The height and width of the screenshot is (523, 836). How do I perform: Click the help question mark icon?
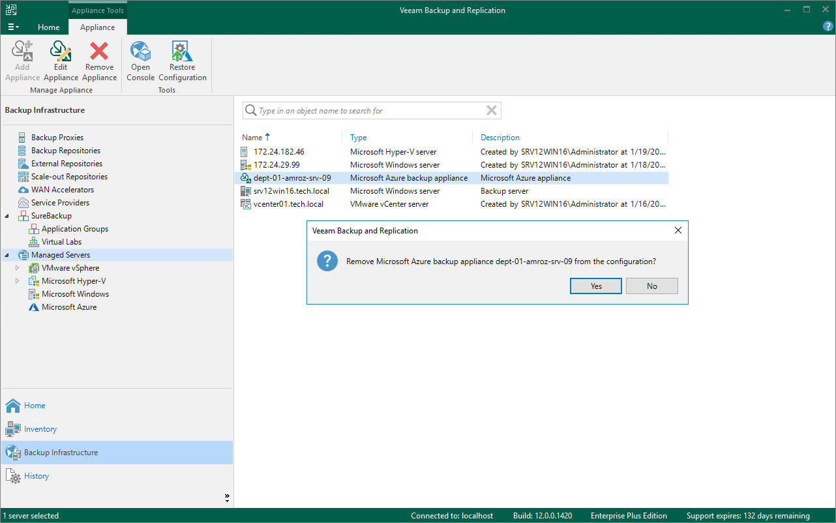pyautogui.click(x=828, y=27)
